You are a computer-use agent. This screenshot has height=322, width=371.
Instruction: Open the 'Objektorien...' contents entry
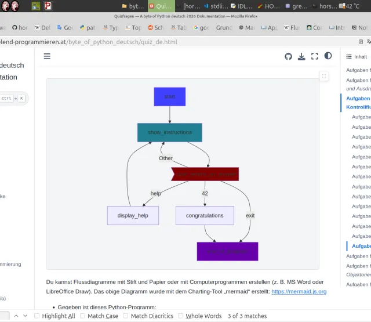[358, 274]
